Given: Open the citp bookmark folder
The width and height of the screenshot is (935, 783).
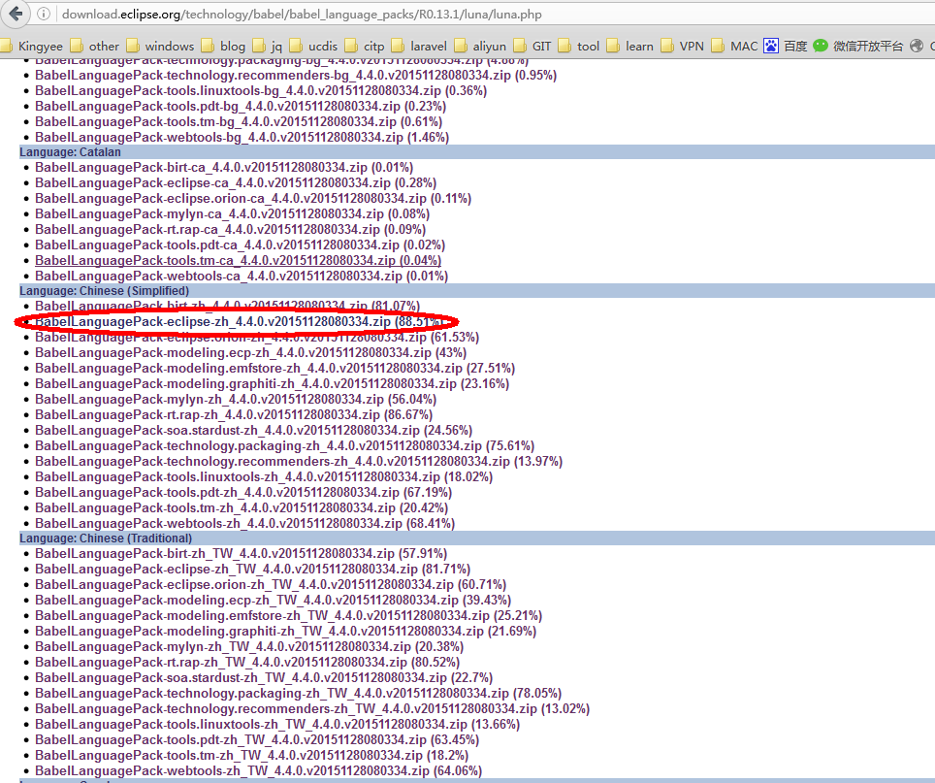Looking at the screenshot, I should click(365, 46).
